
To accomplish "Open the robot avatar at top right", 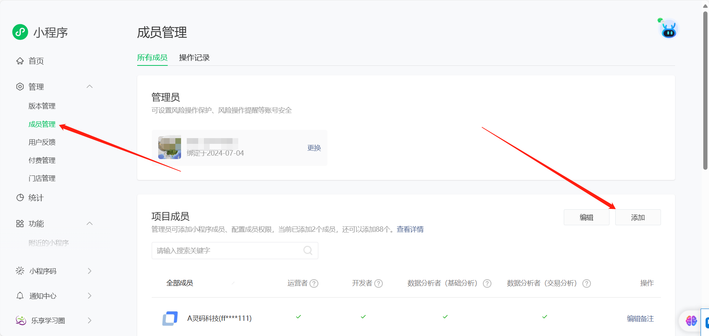I will (x=669, y=30).
